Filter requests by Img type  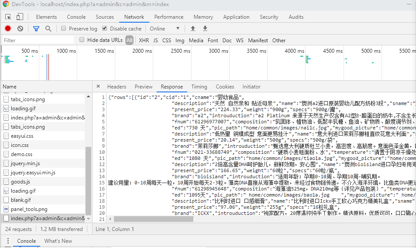tap(180, 40)
